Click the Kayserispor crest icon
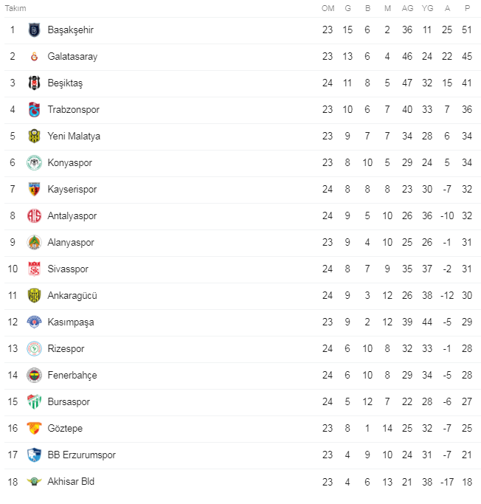 point(34,190)
